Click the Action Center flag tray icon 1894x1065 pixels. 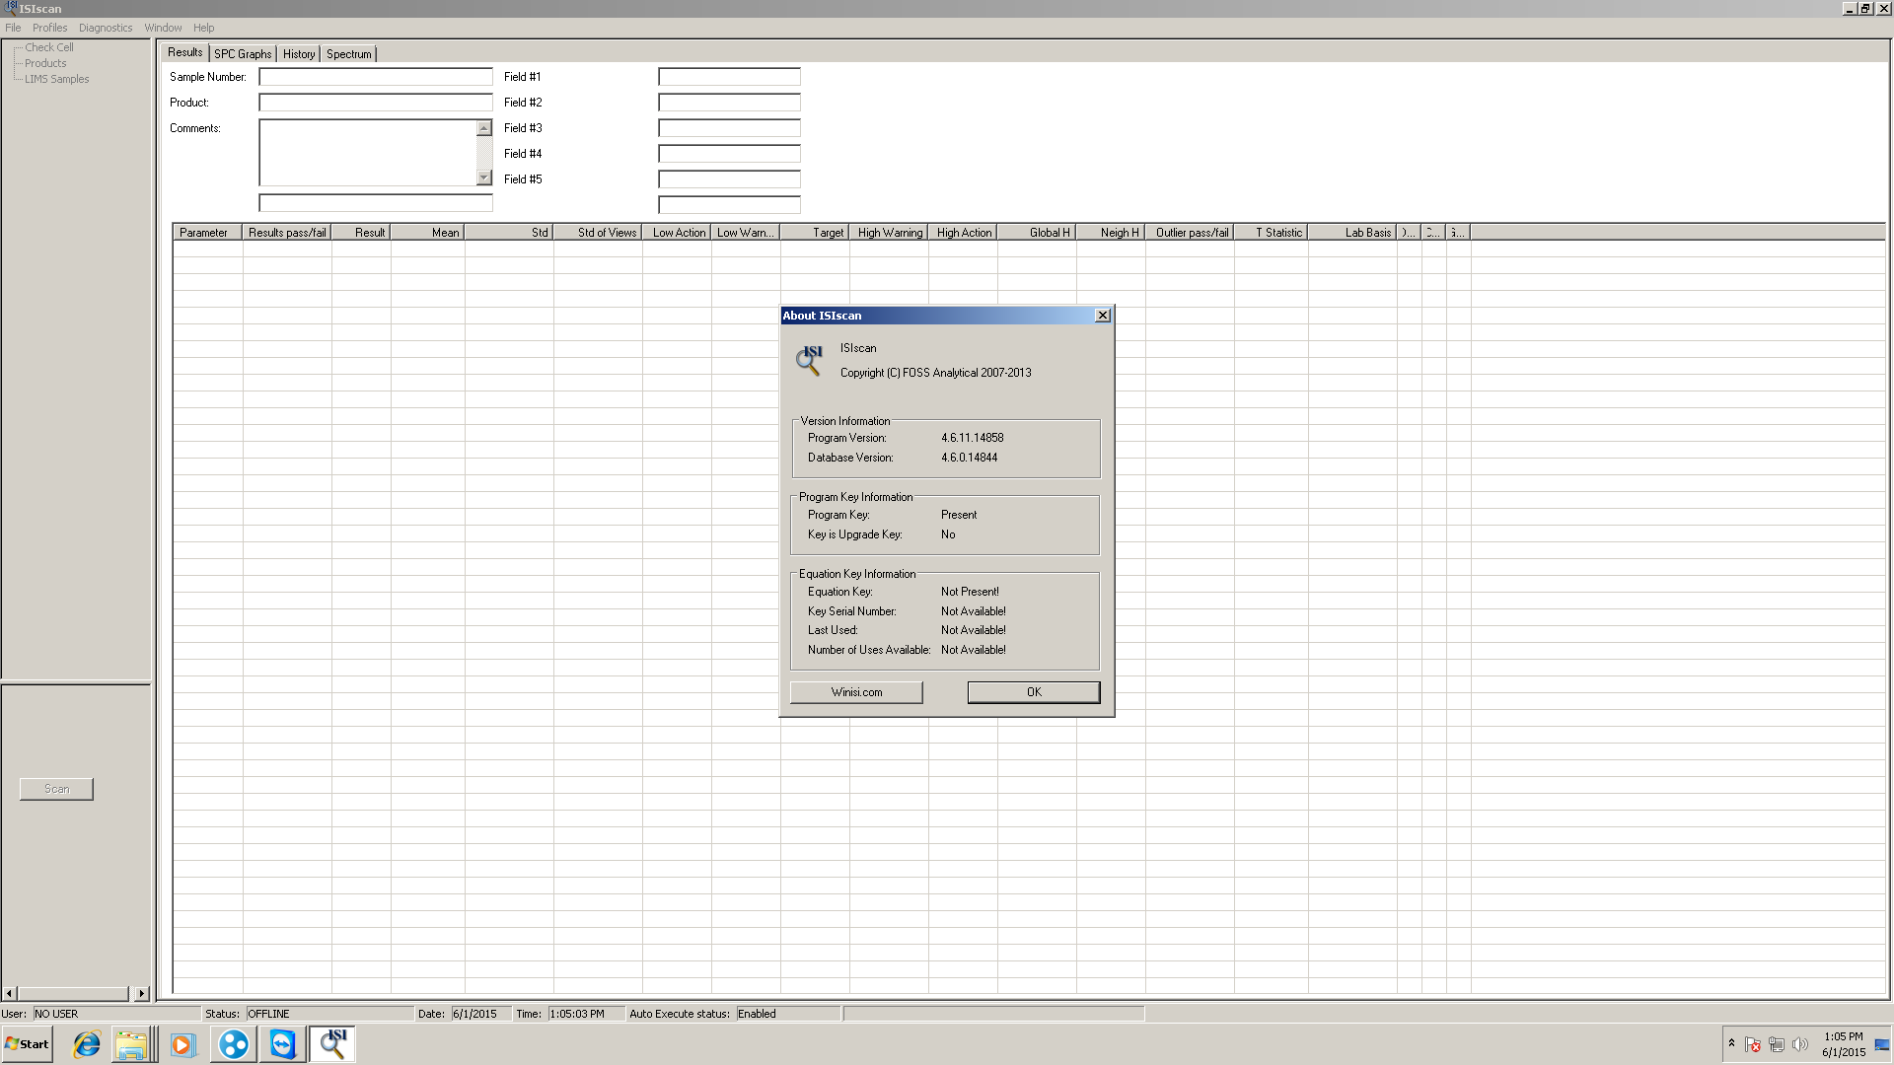1753,1044
